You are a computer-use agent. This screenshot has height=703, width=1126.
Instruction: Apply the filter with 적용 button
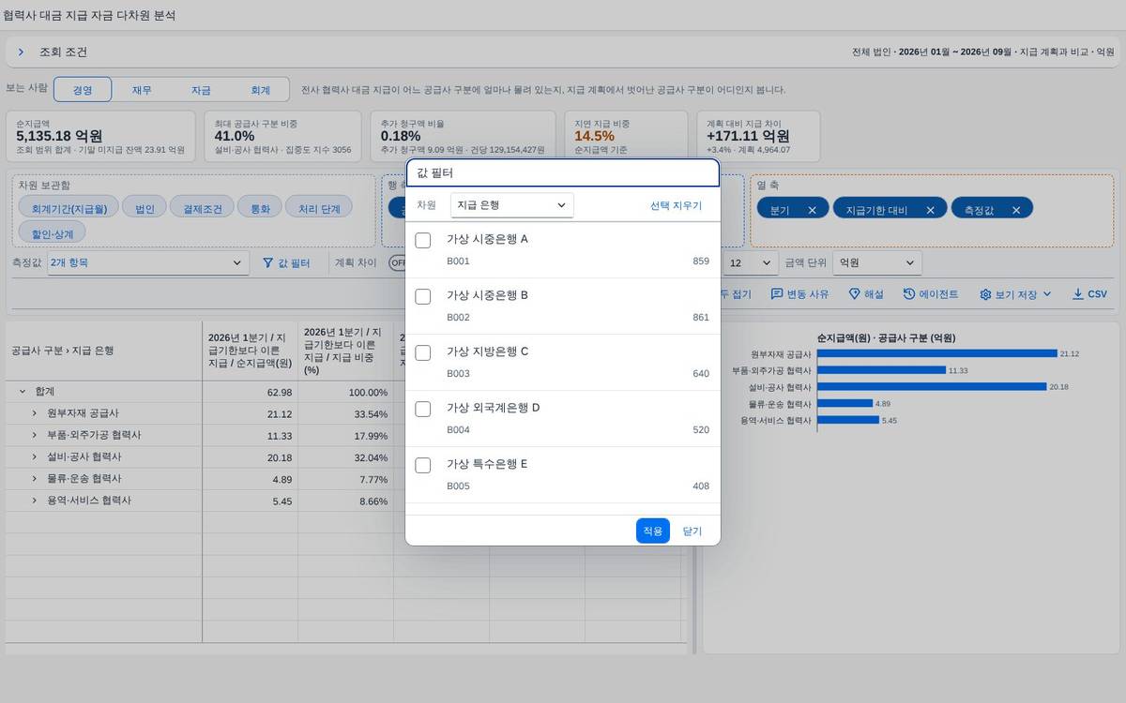pos(652,531)
